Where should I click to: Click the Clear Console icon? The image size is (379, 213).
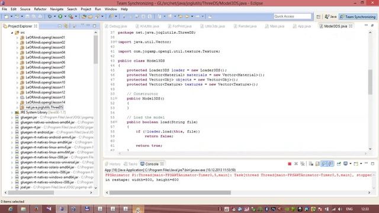click(311, 164)
